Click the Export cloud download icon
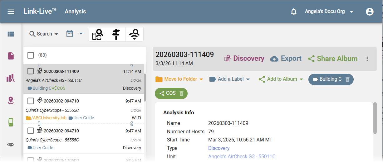Viewport: 383px width, 162px height. click(274, 59)
